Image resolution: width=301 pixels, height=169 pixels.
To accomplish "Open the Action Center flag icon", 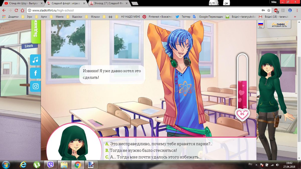I will 262,165.
